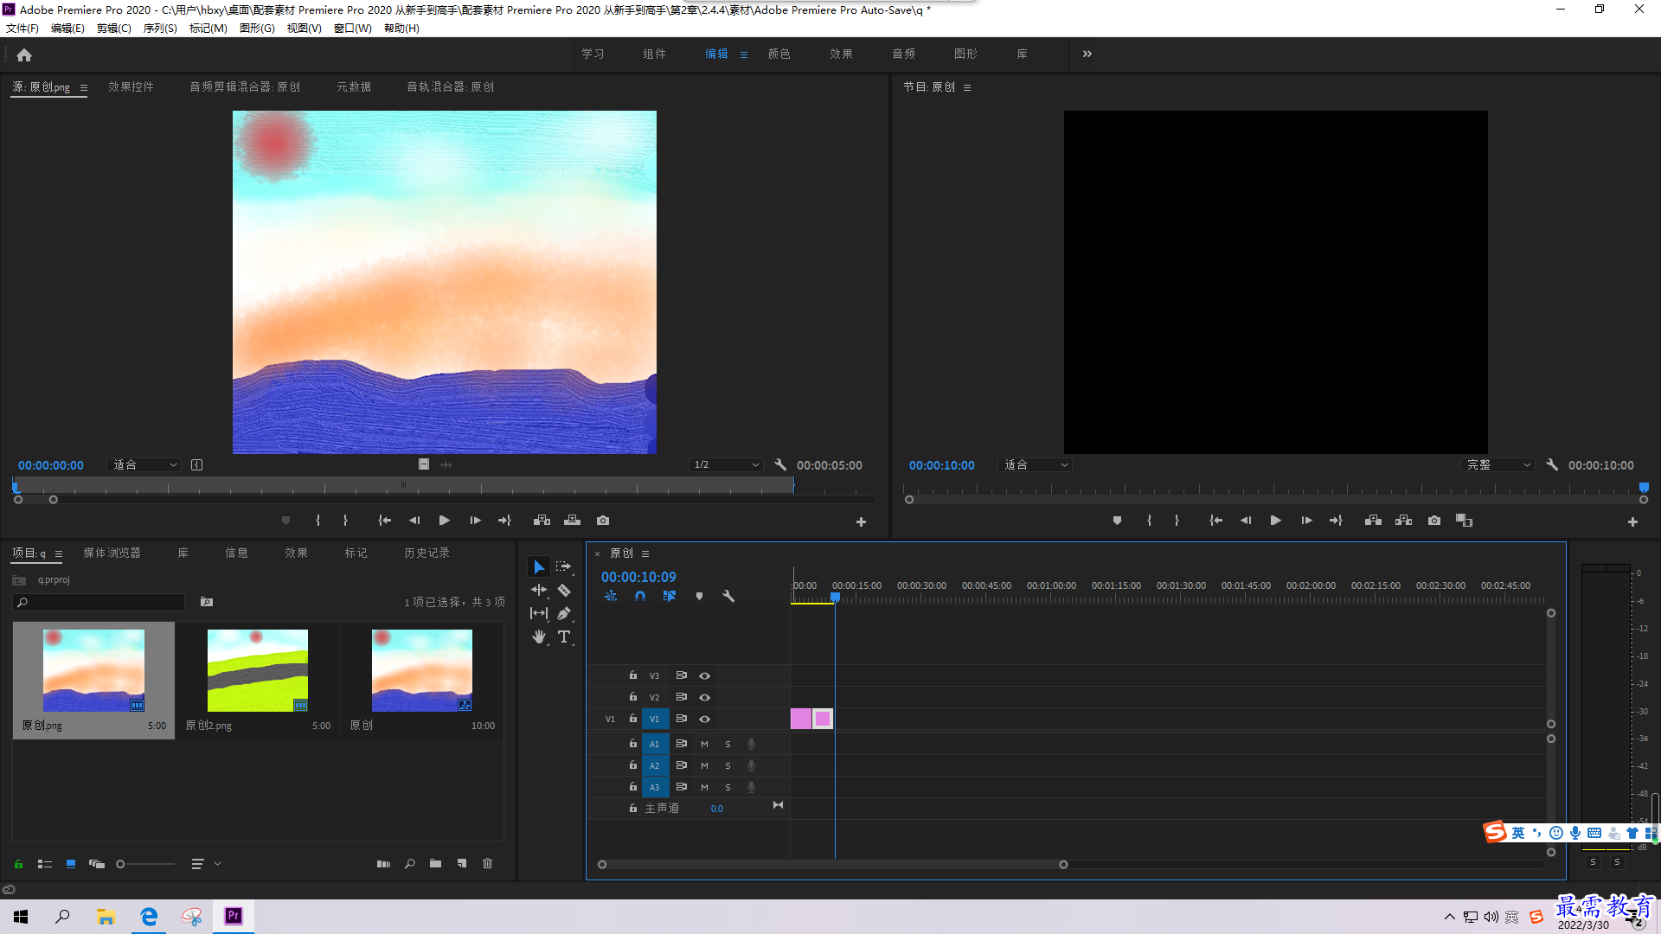Switch to 历史记录 tab
The image size is (1661, 934).
pos(426,553)
